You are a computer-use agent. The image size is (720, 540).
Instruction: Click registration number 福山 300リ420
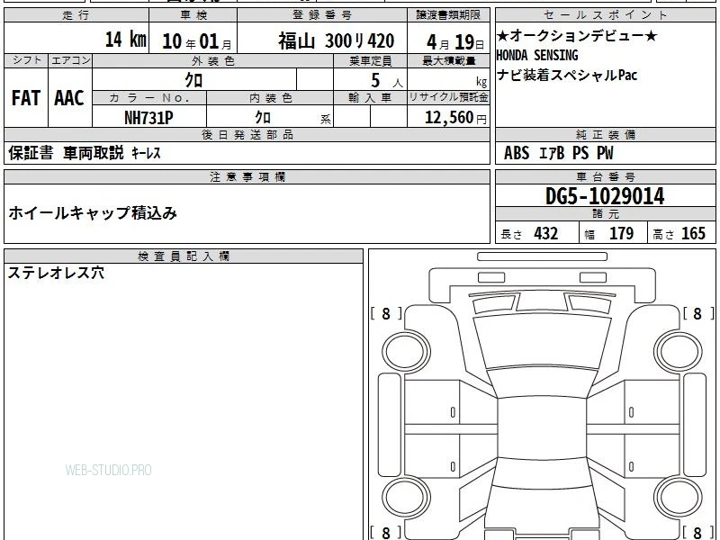(x=336, y=41)
